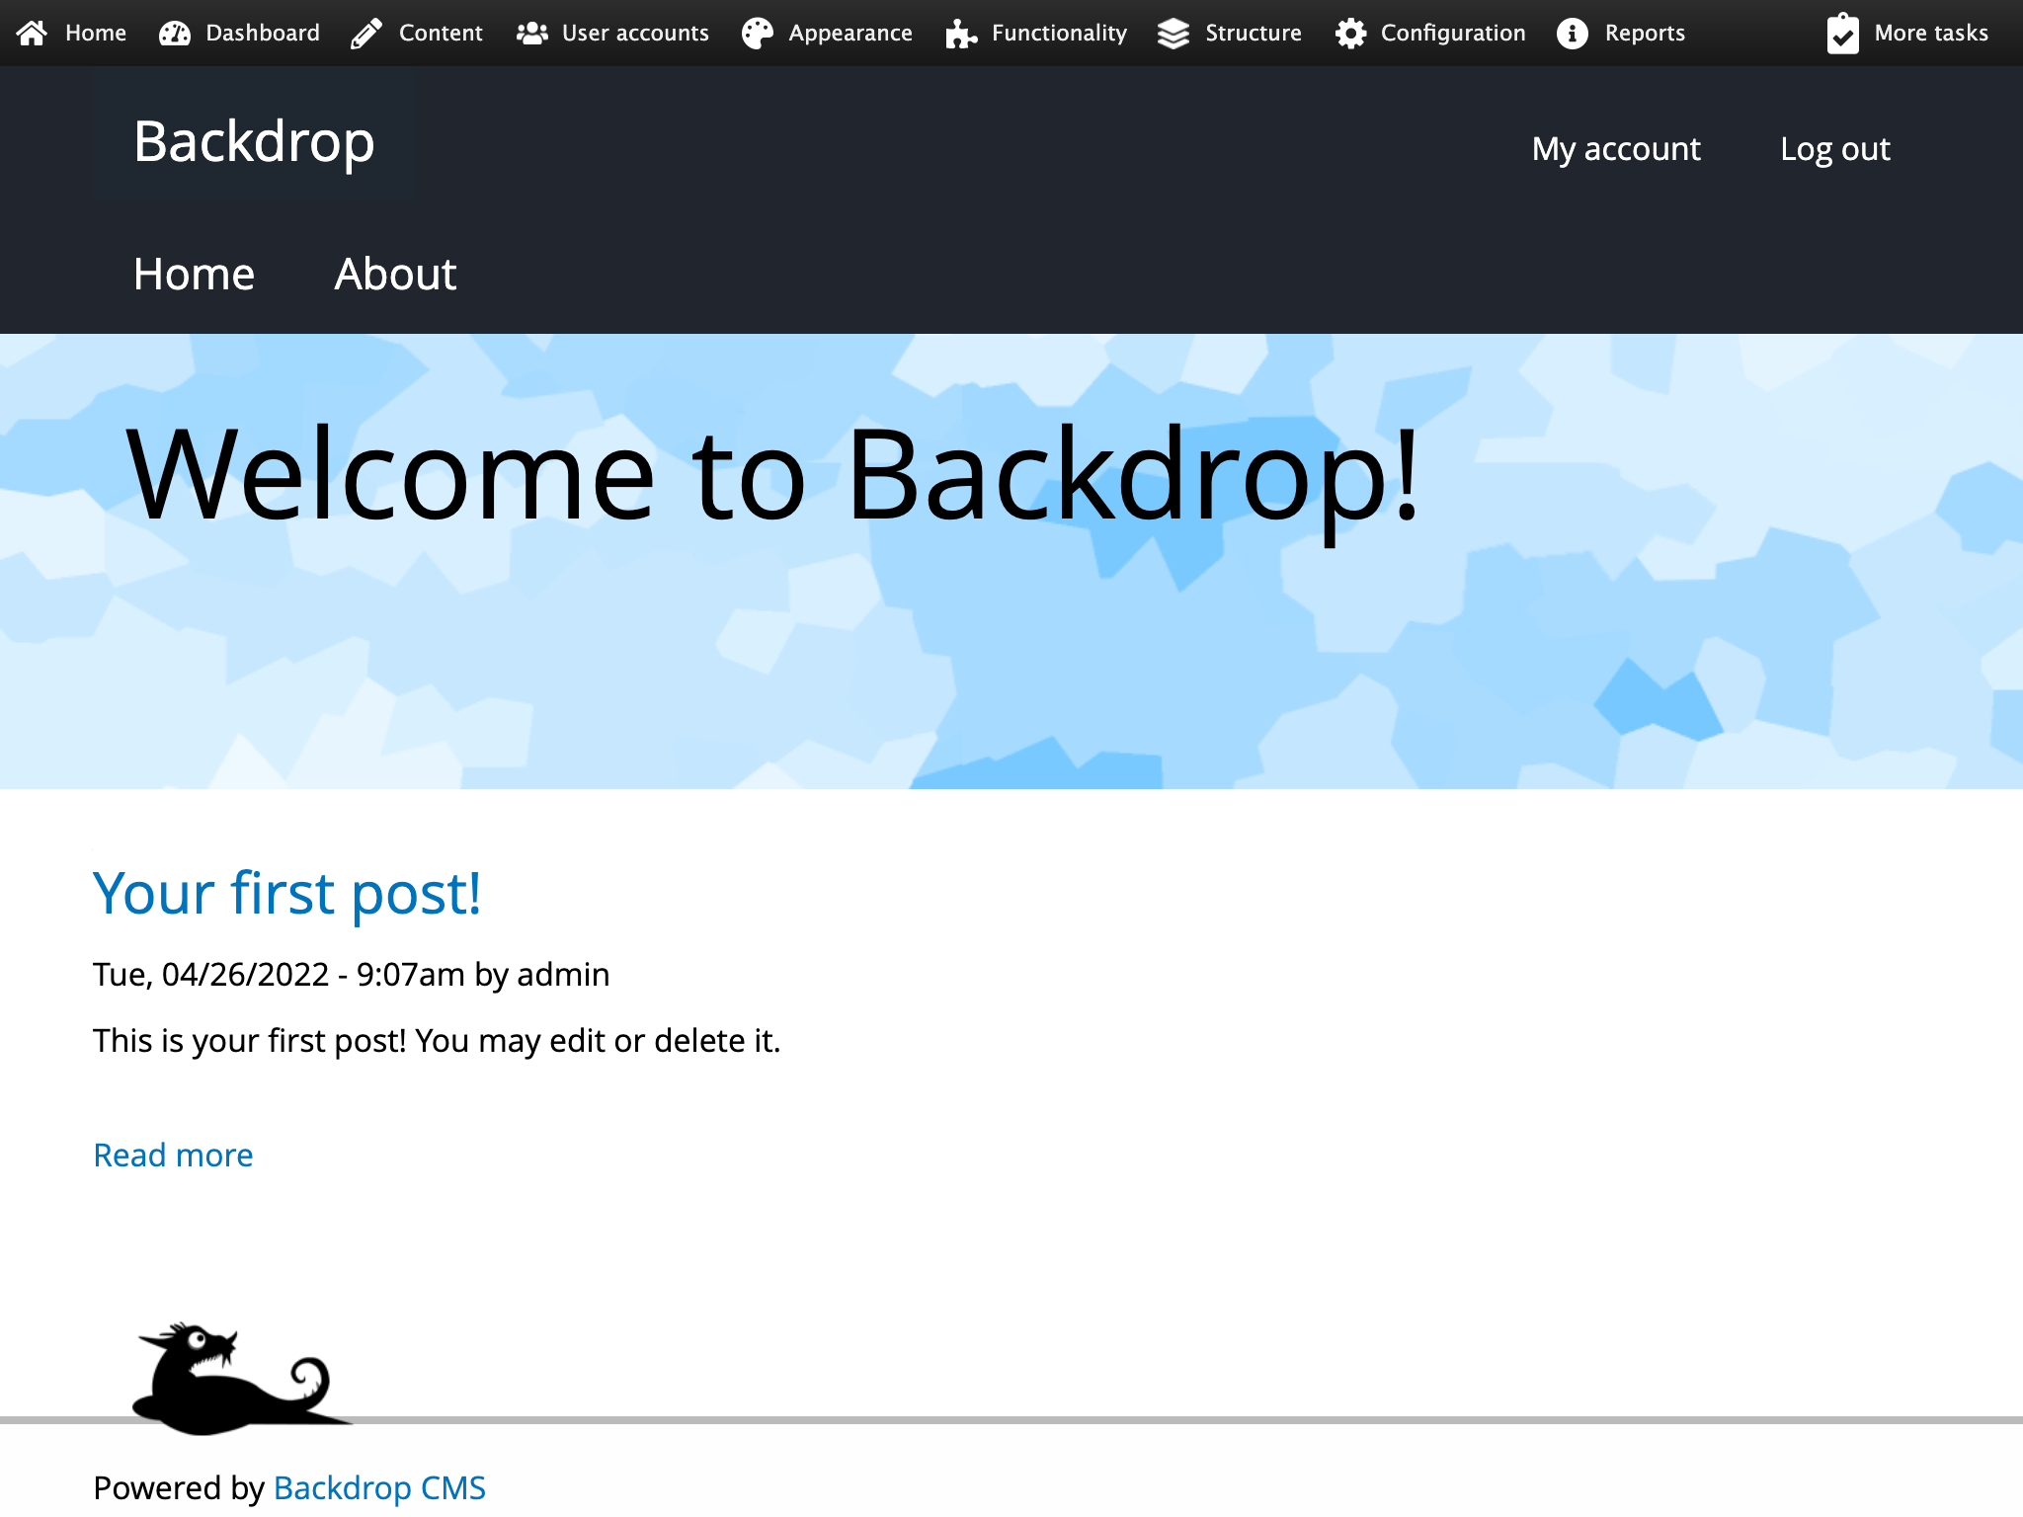
Task: Click the Read more link
Action: coord(173,1155)
